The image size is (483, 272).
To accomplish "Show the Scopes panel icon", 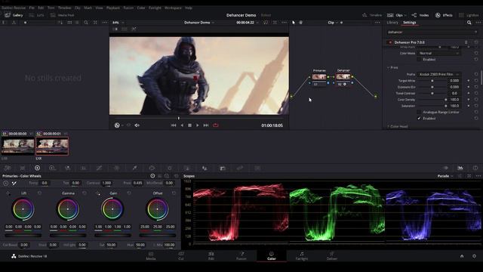I will [x=460, y=168].
